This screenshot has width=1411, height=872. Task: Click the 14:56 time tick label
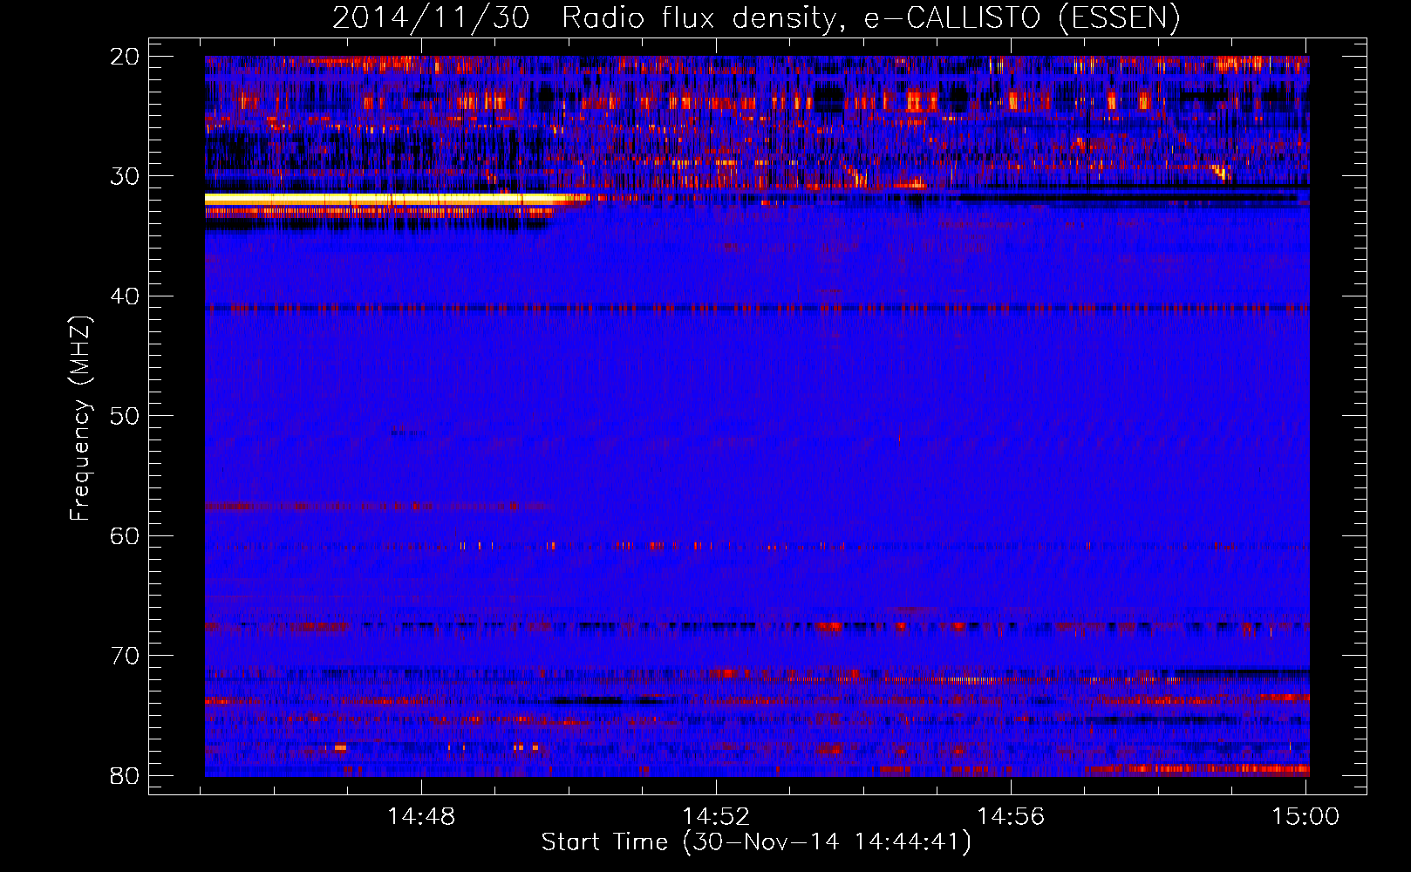click(x=1011, y=817)
